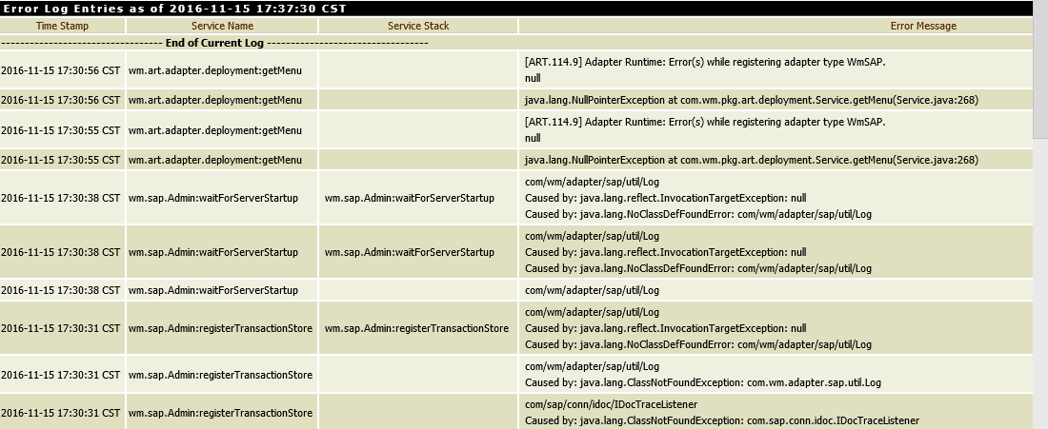Click registerTransactionStore in the Service Stack column
The width and height of the screenshot is (1048, 429).
click(416, 328)
